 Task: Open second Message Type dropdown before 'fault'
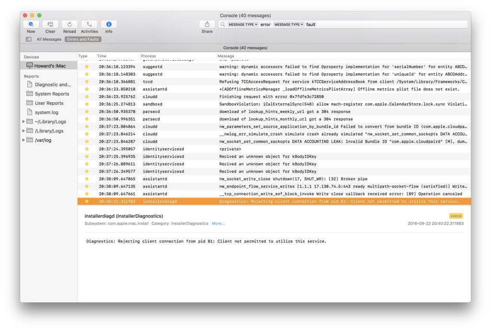[289, 24]
